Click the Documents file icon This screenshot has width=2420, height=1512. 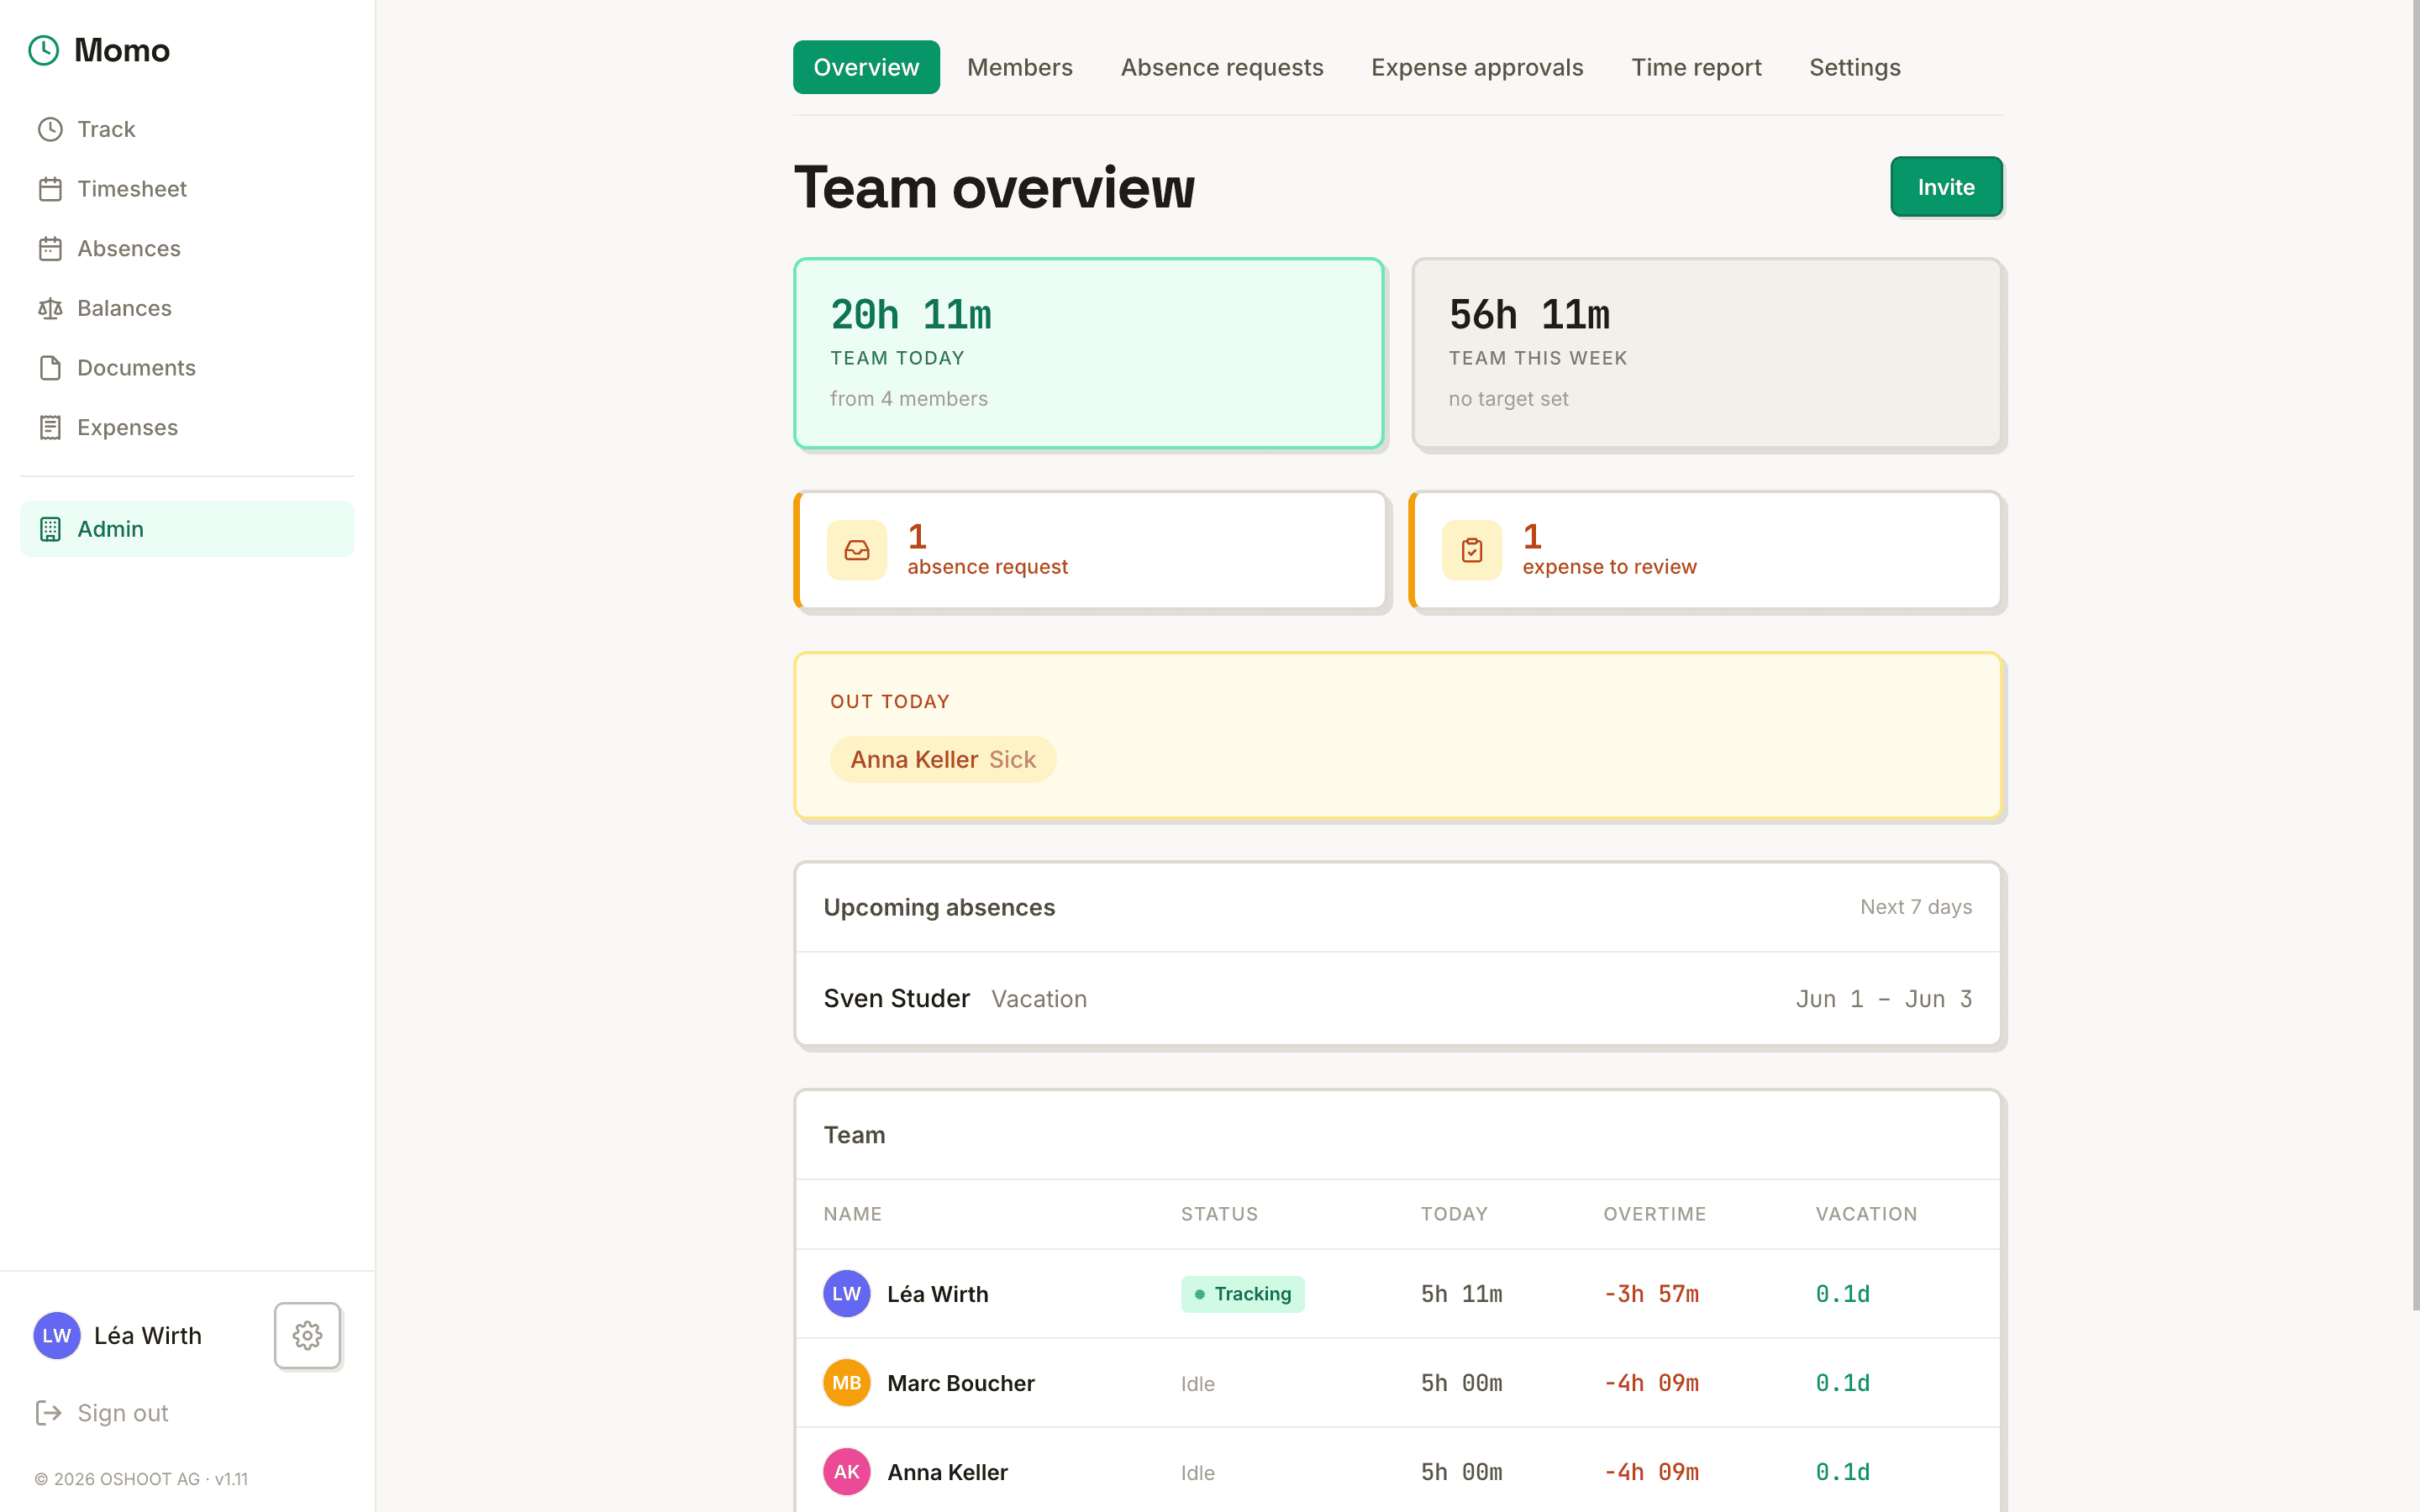(x=50, y=368)
